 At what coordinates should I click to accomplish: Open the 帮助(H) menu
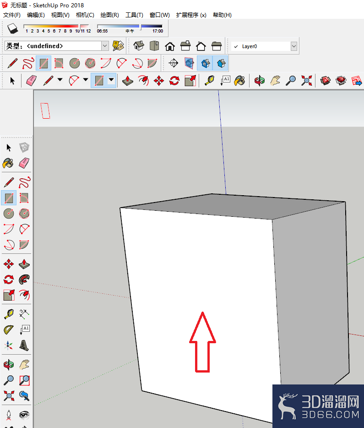[222, 15]
